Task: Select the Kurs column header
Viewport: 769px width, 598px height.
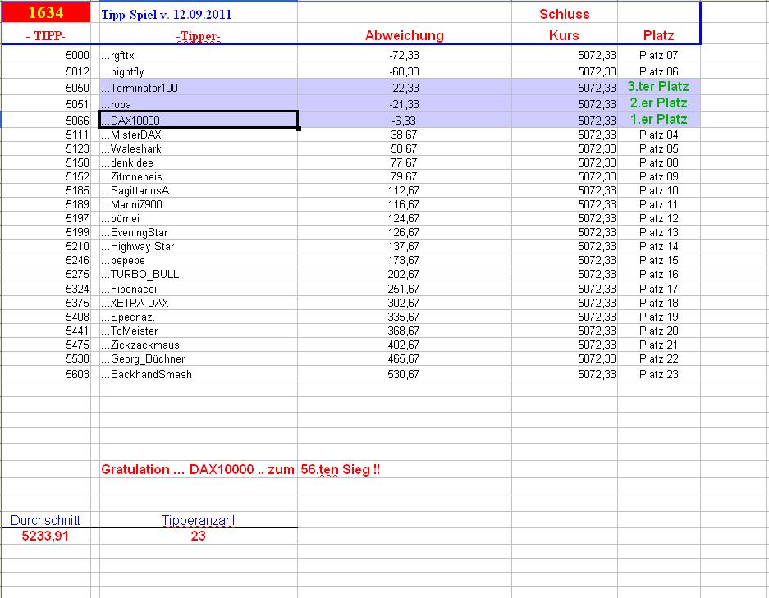Action: (564, 35)
